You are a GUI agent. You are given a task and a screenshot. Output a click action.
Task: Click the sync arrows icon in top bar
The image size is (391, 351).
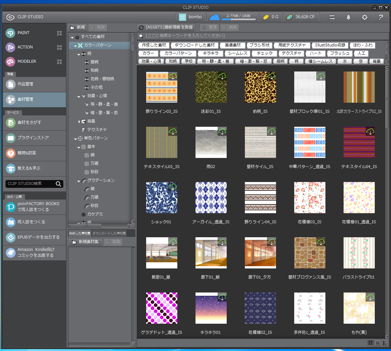coord(332,17)
